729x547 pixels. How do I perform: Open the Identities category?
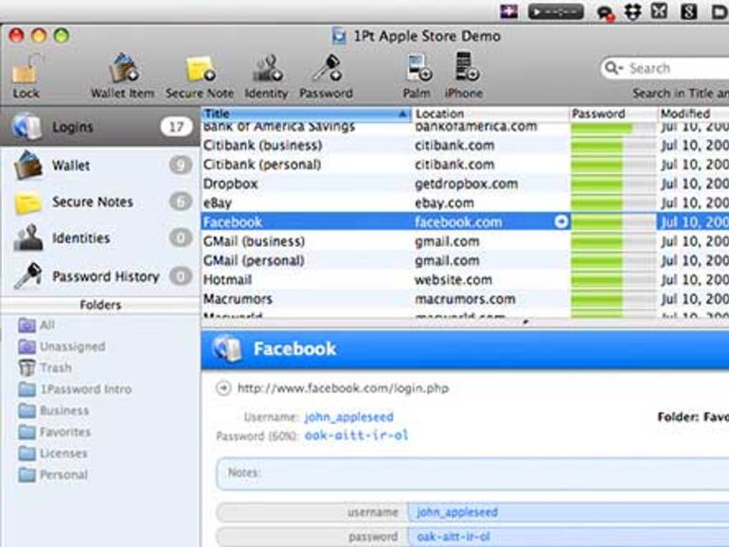(100, 238)
